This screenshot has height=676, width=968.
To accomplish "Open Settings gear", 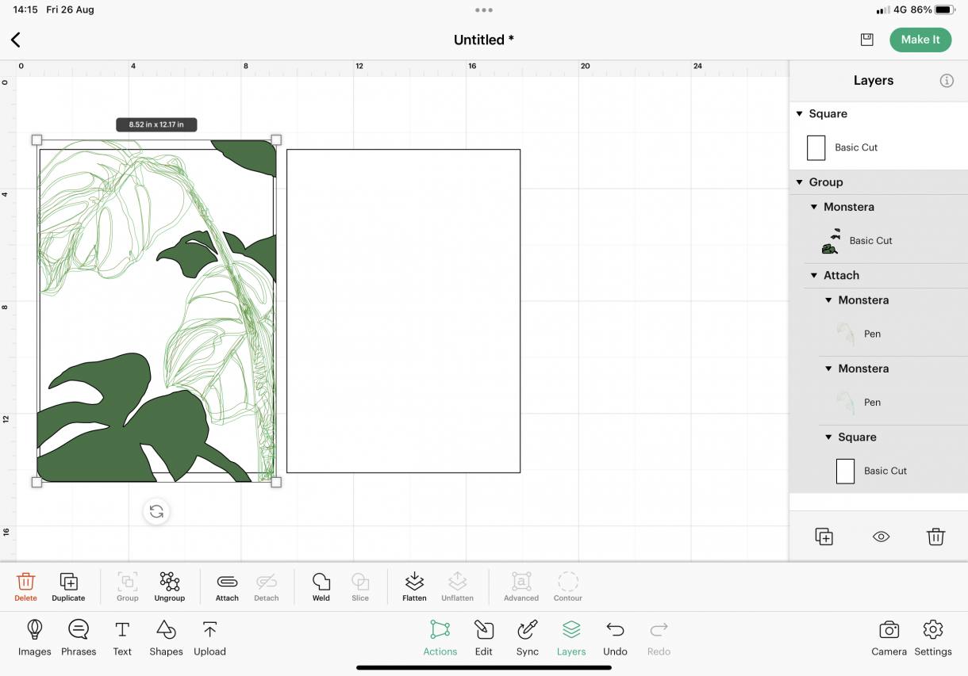I will 933,639.
